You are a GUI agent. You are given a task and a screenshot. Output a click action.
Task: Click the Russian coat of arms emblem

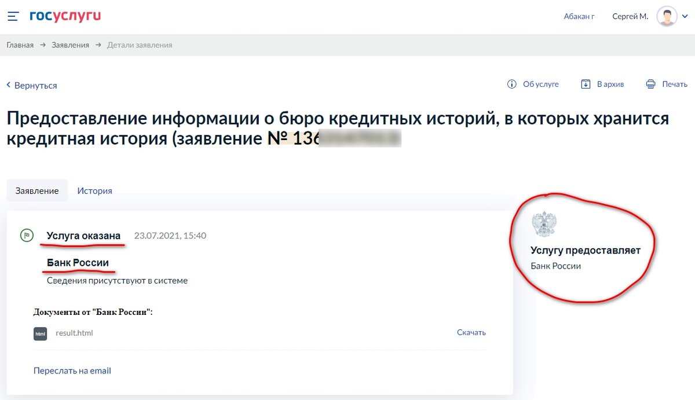point(544,224)
